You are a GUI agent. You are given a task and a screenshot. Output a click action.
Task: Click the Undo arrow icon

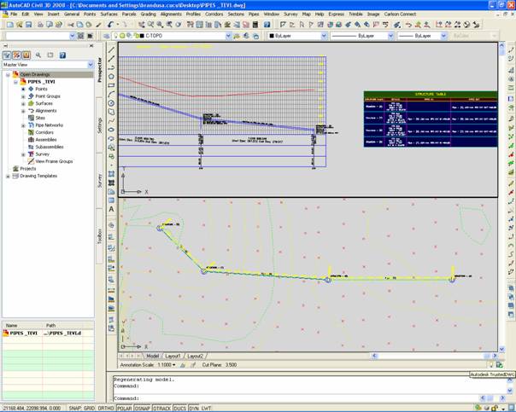(x=110, y=25)
